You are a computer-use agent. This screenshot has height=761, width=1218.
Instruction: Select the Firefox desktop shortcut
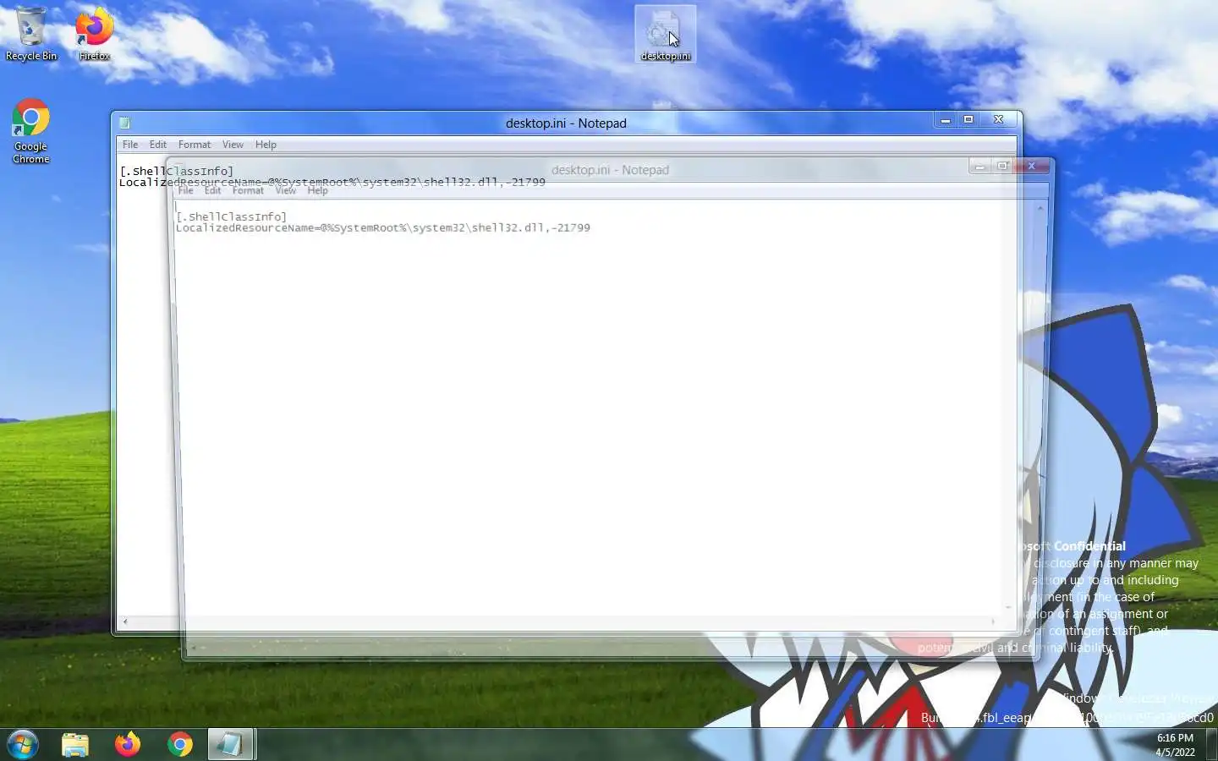(x=94, y=34)
